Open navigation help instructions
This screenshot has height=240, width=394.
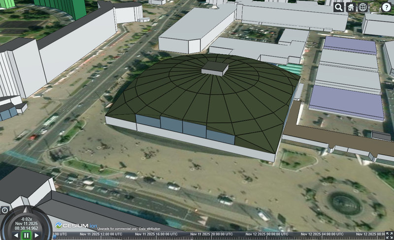(387, 7)
